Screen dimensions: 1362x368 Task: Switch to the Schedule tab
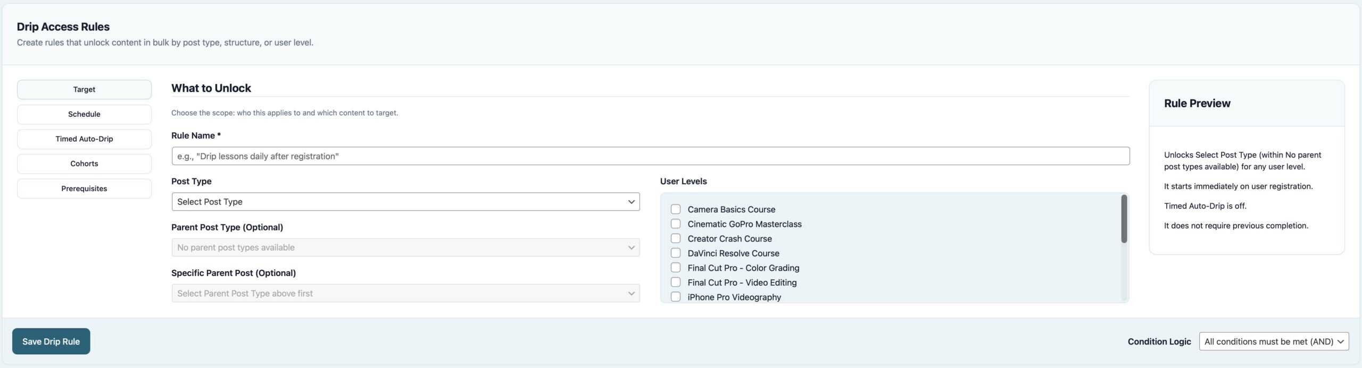coord(84,114)
